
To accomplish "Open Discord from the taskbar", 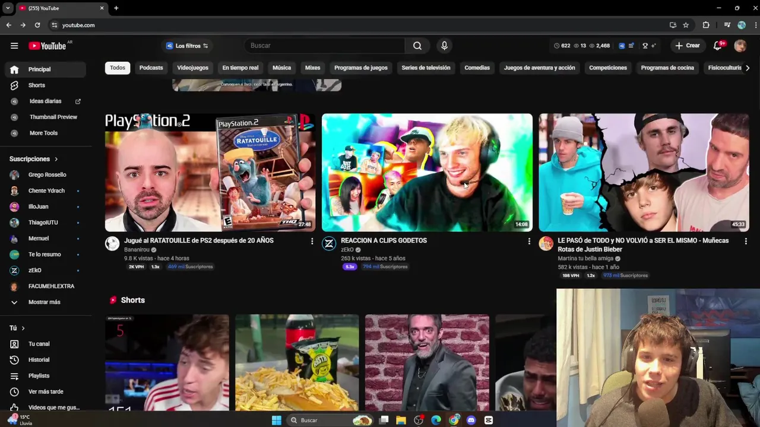I will tap(471, 420).
